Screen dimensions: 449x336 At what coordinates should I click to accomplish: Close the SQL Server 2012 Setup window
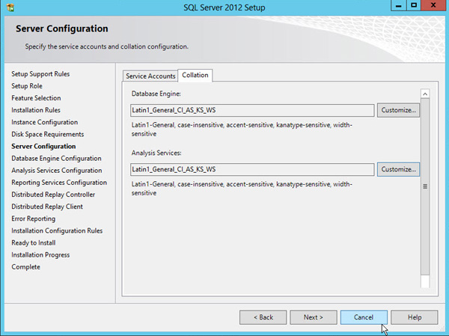coord(433,5)
